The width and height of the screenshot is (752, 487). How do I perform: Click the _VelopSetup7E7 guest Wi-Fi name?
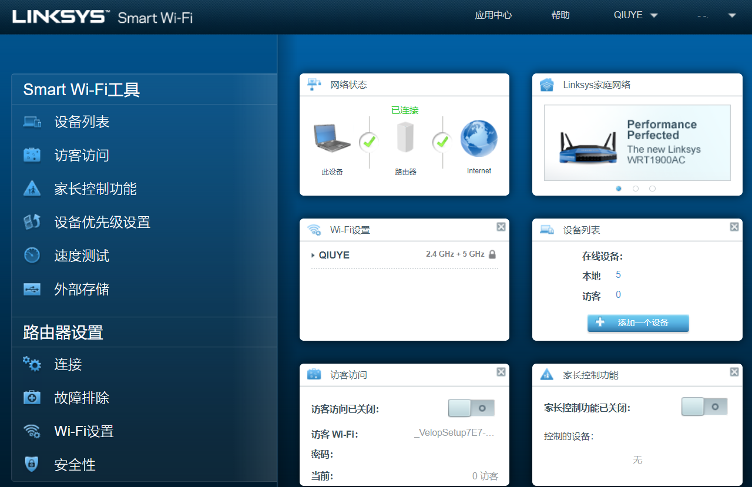tap(454, 434)
